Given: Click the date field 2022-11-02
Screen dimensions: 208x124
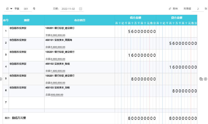Looking at the screenshot, I should [x=68, y=9].
